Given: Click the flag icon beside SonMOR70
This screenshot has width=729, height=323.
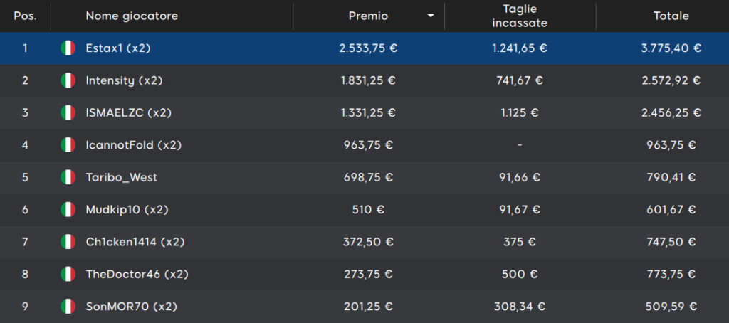Looking at the screenshot, I should pos(68,307).
